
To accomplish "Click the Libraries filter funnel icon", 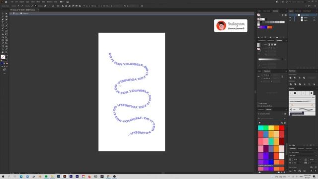I will point(259,123).
